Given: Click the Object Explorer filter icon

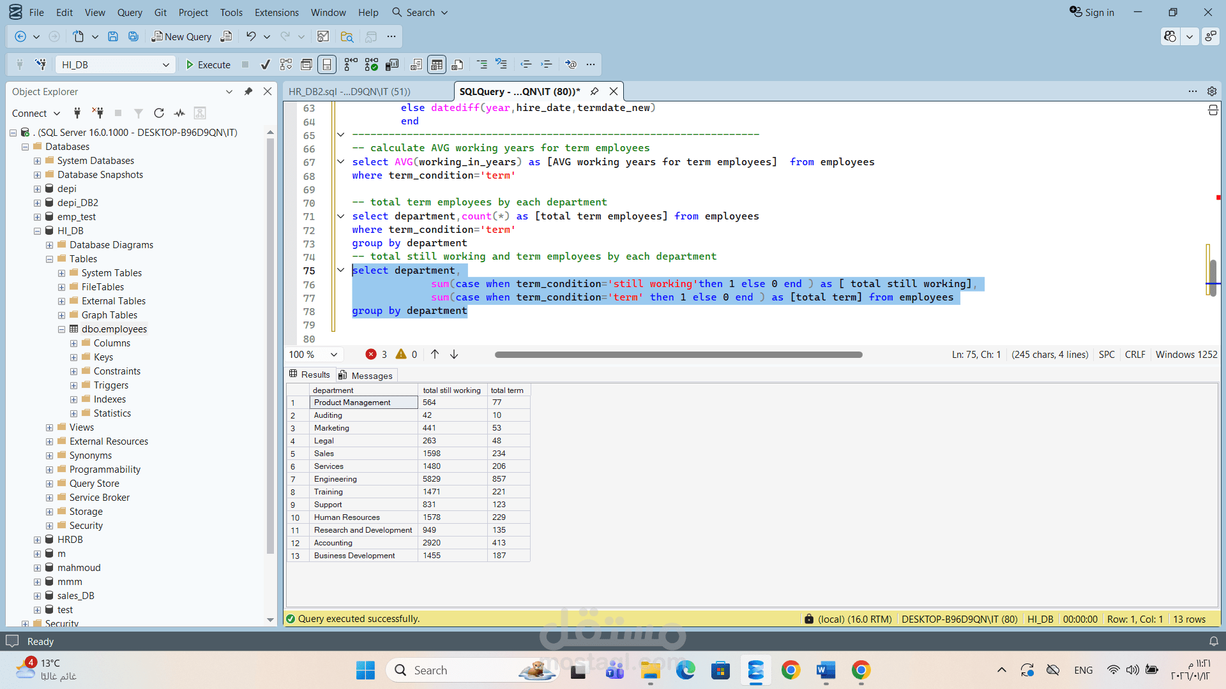Looking at the screenshot, I should 138,113.
